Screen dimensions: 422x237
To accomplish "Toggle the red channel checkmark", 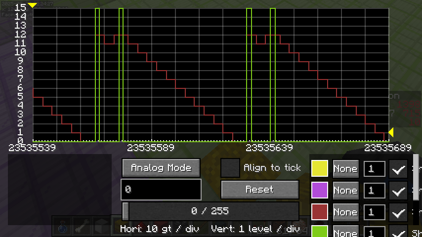I will pyautogui.click(x=398, y=212).
